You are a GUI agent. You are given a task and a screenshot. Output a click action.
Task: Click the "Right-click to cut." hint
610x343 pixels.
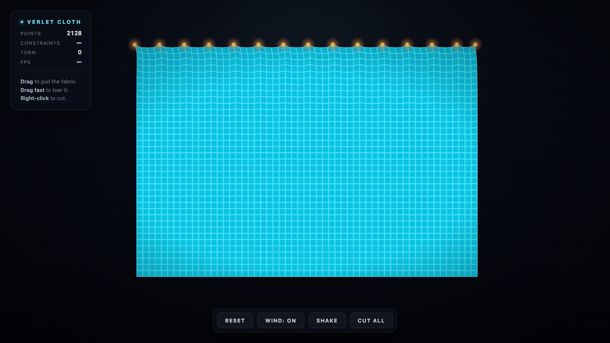pos(43,98)
